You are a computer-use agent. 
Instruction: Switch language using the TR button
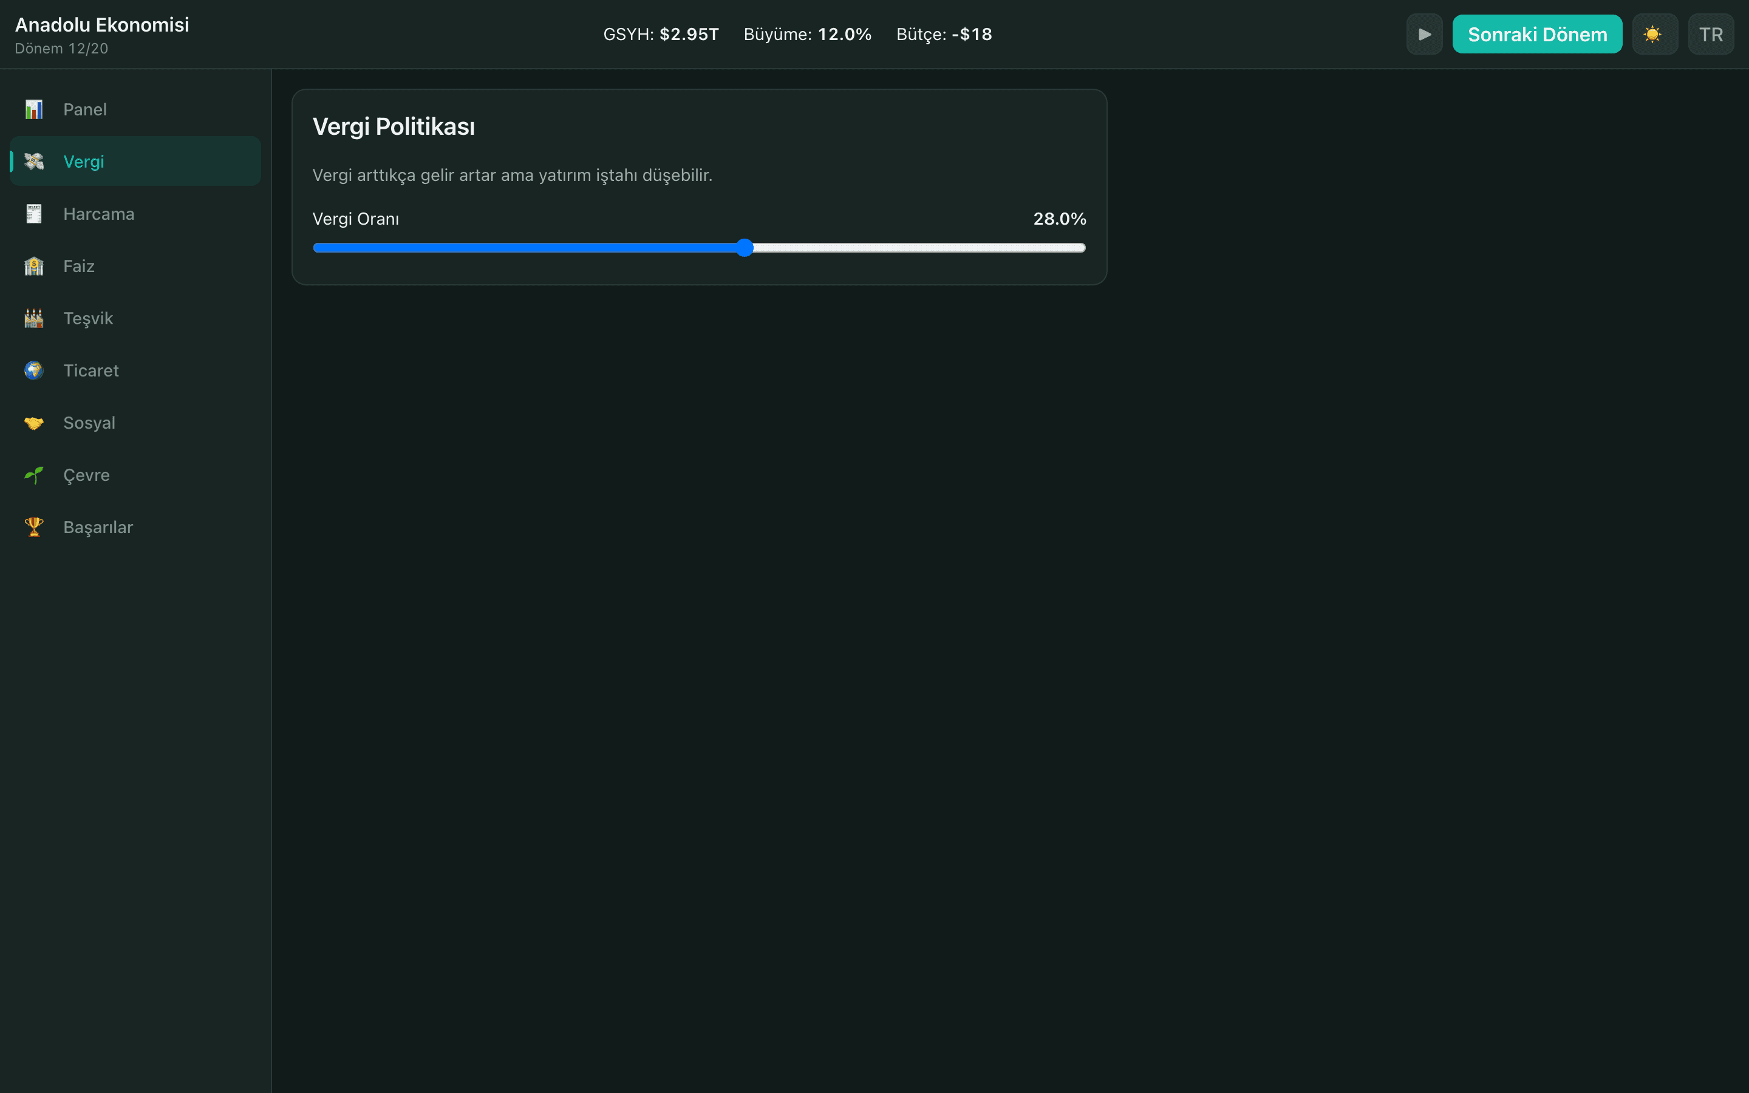(x=1711, y=34)
